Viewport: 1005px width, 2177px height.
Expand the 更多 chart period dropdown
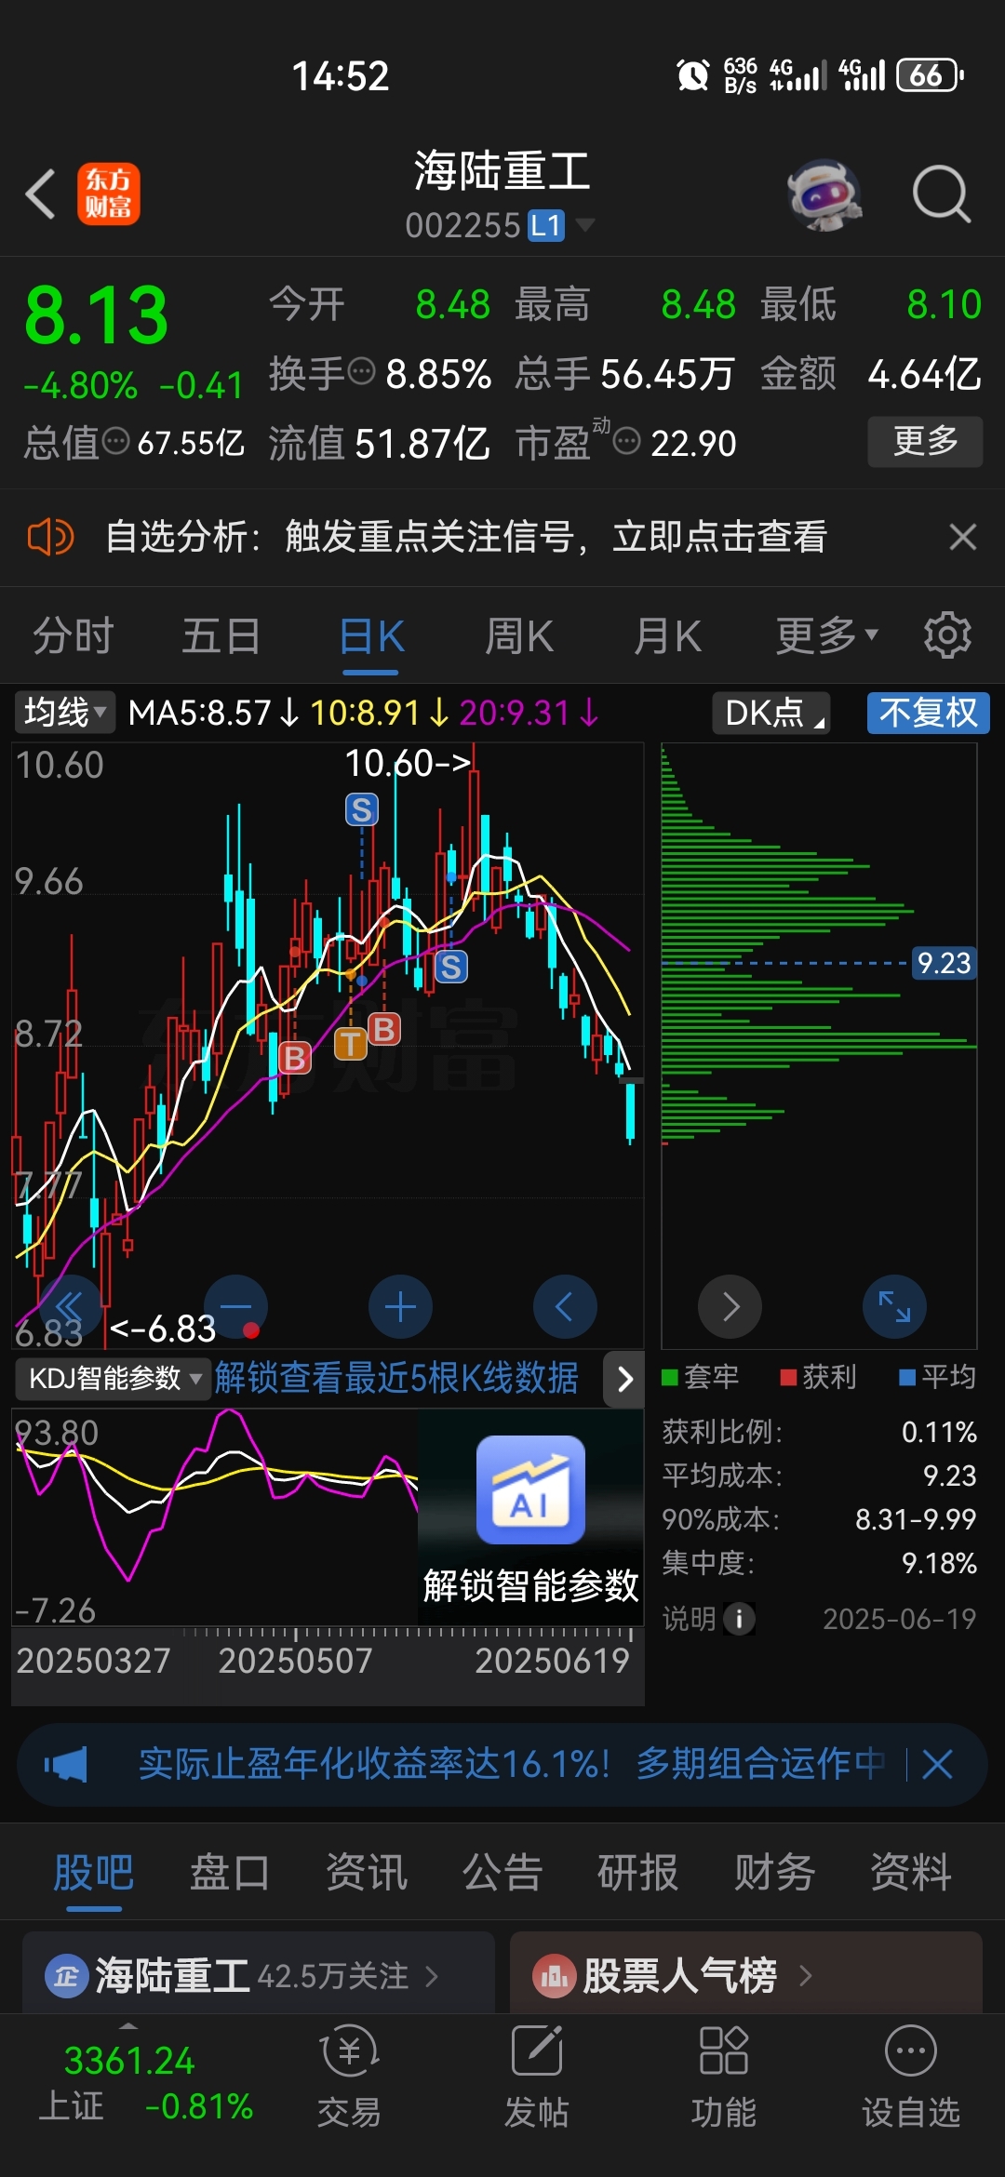[826, 637]
